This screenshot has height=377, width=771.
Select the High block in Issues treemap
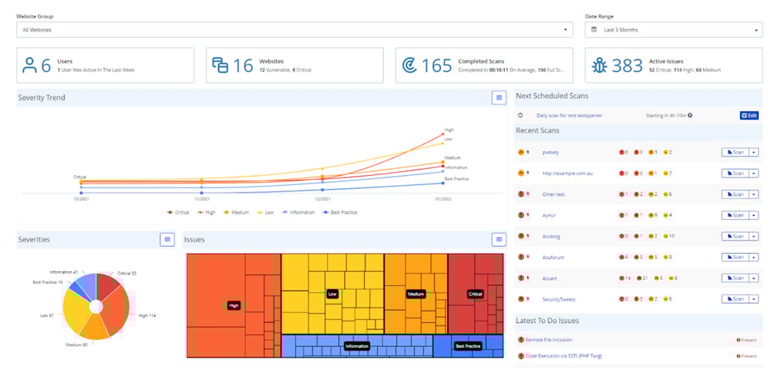tap(234, 305)
